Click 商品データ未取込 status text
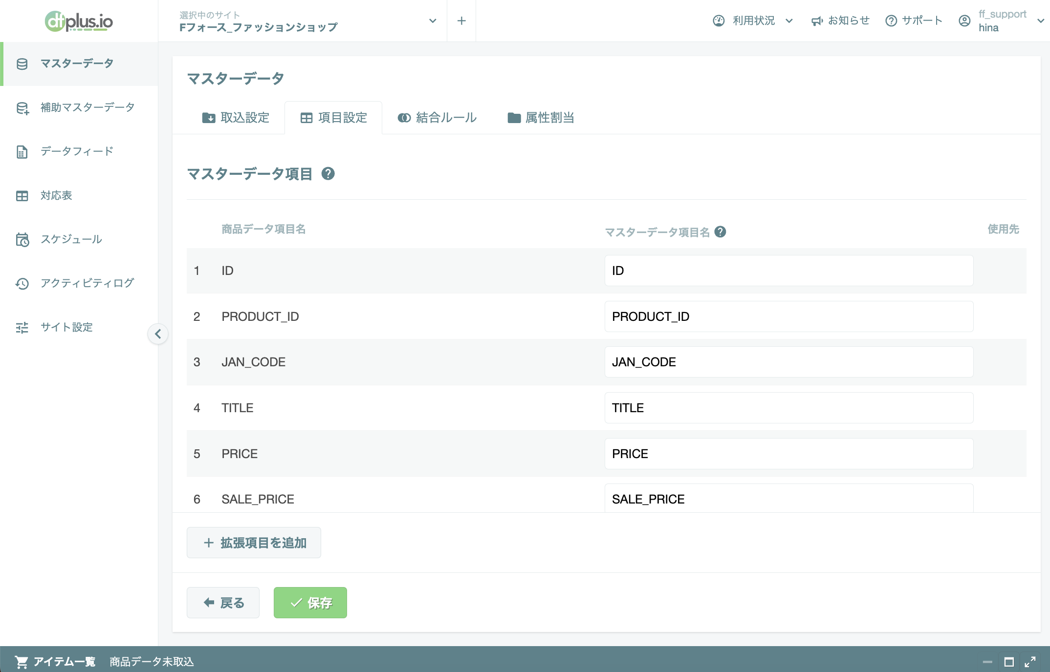1050x672 pixels. point(152,662)
